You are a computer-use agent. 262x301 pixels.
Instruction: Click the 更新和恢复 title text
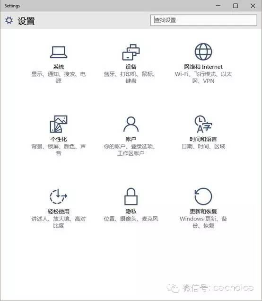click(203, 212)
